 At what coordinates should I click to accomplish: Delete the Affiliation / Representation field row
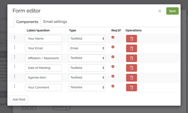click(x=131, y=58)
